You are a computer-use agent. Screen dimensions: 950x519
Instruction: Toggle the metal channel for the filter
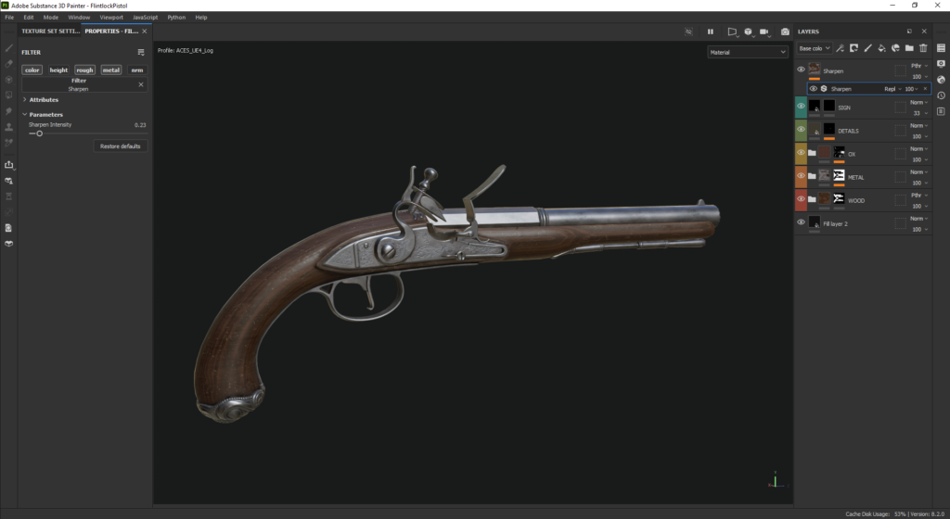coord(111,70)
